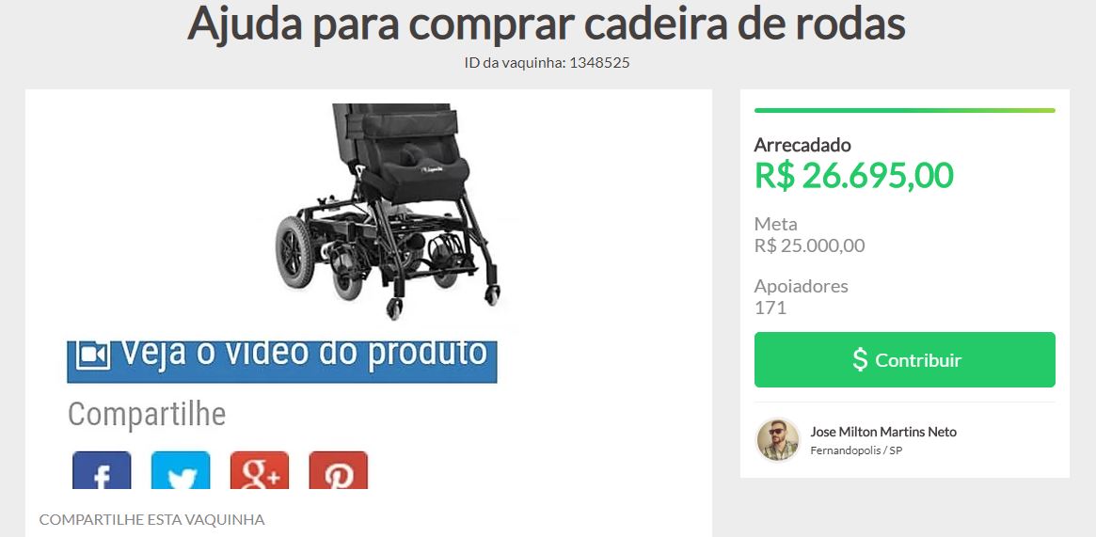This screenshot has width=1096, height=537.
Task: Click the Meta R$ 25.000,00 goal value
Action: pos(809,245)
